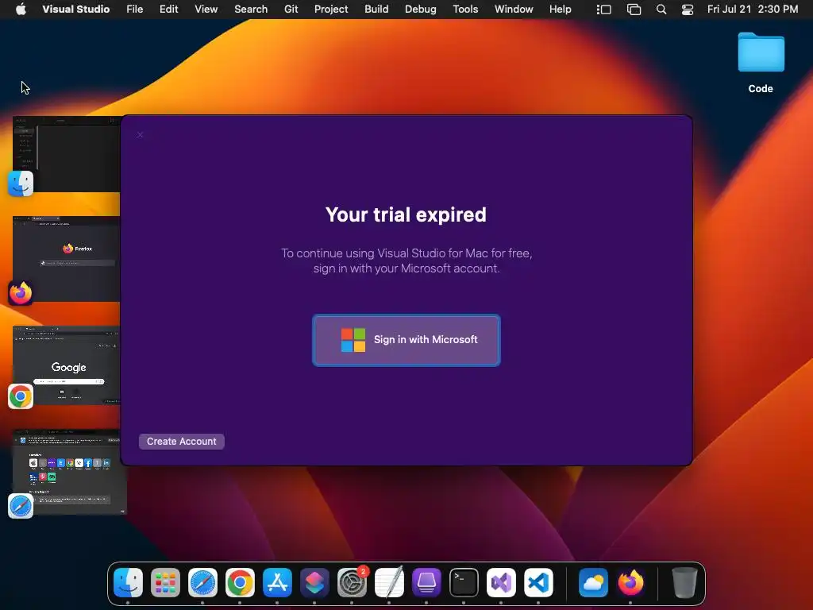The width and height of the screenshot is (813, 610).
Task: Open the File menu
Action: click(135, 10)
